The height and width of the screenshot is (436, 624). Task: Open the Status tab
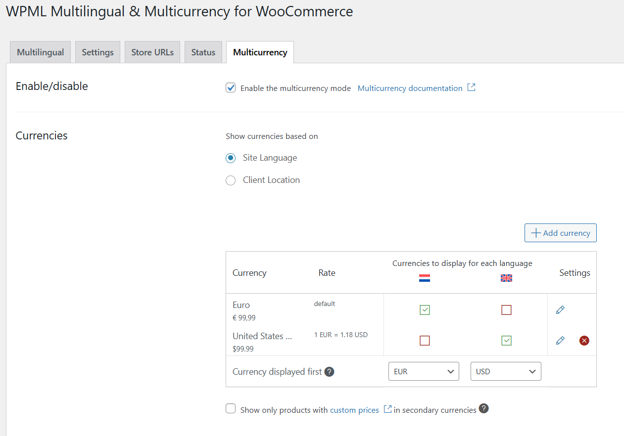(203, 52)
